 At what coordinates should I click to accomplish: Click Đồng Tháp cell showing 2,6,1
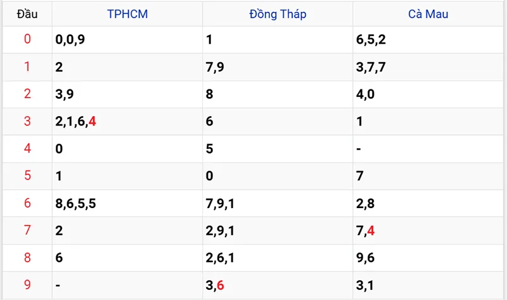(x=221, y=258)
